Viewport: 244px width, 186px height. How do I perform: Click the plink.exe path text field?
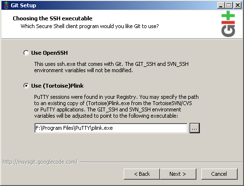pos(111,128)
